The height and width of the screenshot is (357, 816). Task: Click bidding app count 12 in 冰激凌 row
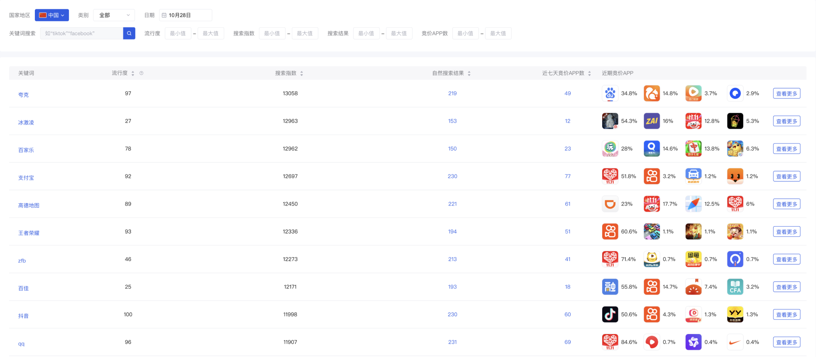[x=567, y=121]
